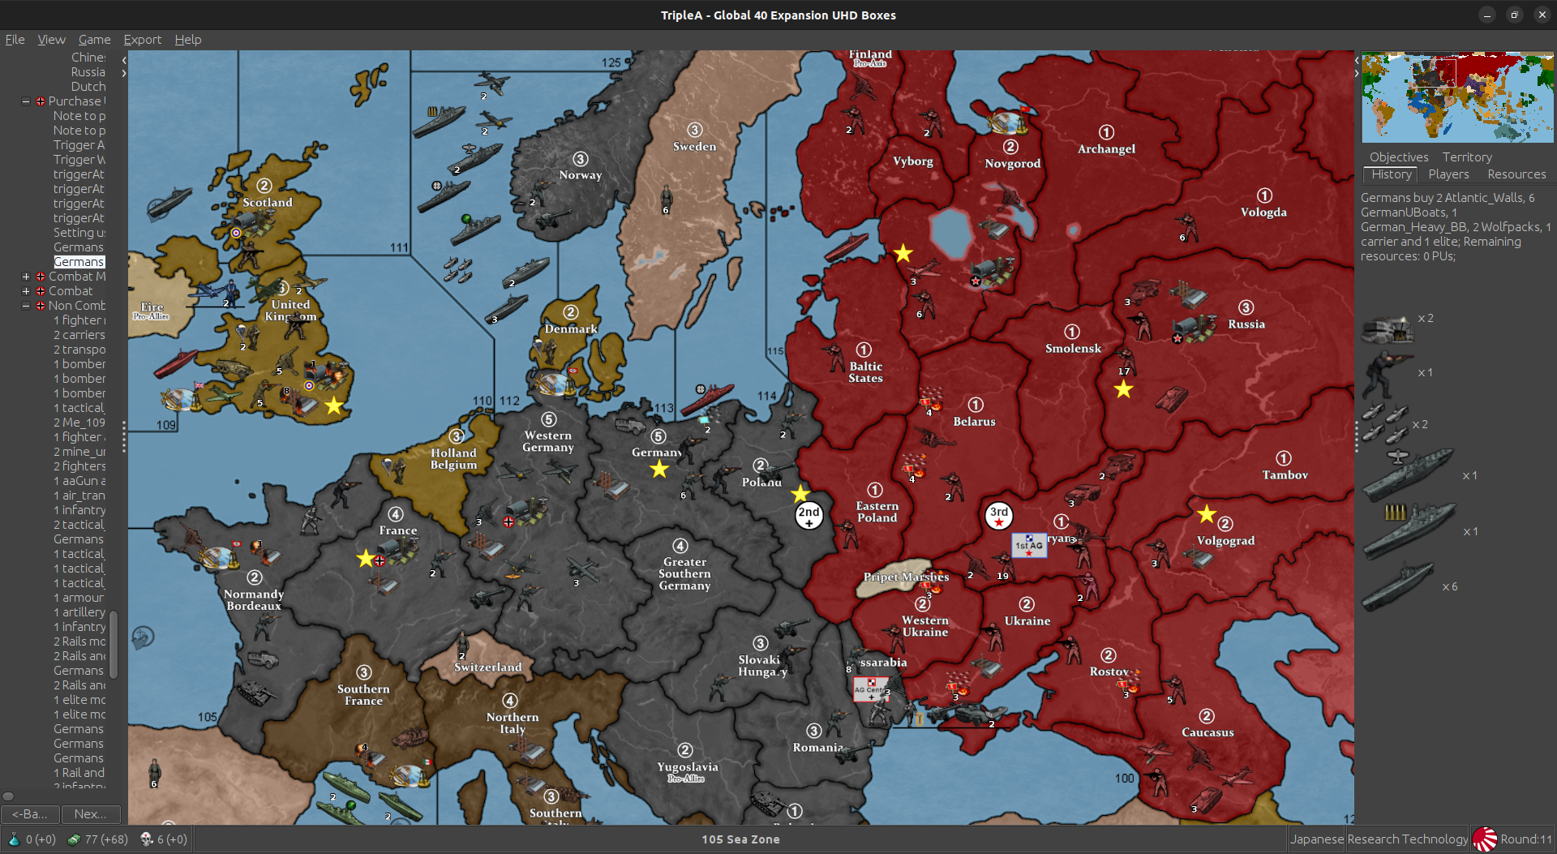
Task: Click the infantry unit in Sweden
Action: [x=667, y=199]
